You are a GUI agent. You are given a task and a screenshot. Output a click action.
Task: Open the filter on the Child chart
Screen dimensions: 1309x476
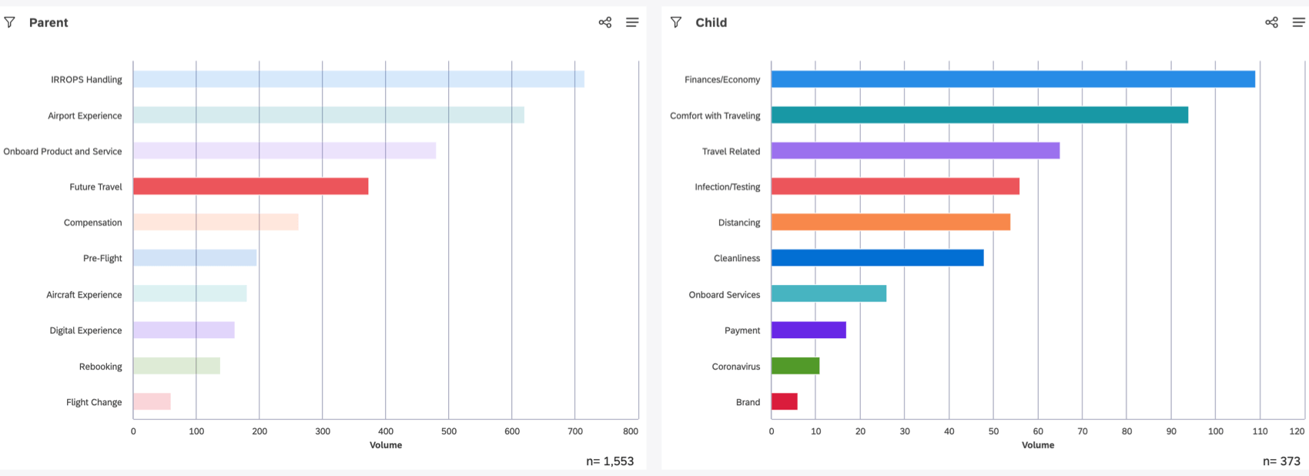pyautogui.click(x=675, y=22)
